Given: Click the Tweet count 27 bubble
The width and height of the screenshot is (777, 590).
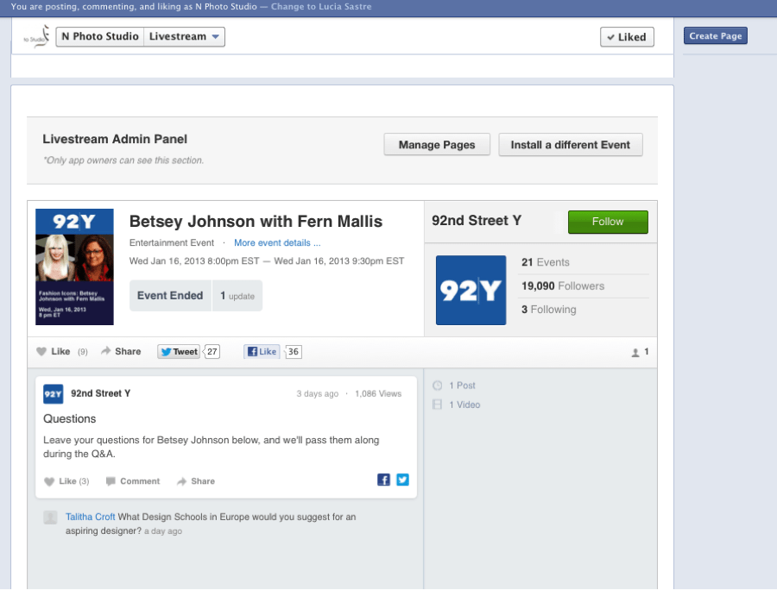Looking at the screenshot, I should point(212,351).
